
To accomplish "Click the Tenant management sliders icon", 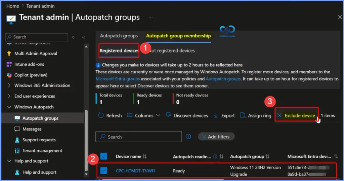I will coord(17,150).
